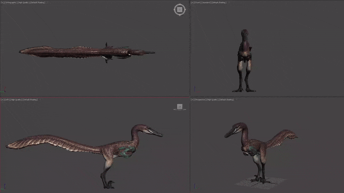Open High Quality menu in Orthographic viewport
This screenshot has height=193, width=344.
click(x=23, y=3)
